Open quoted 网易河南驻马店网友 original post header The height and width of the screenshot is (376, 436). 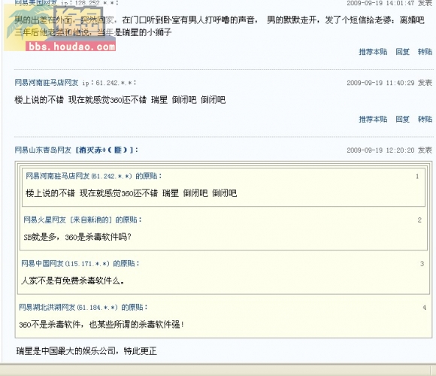(58, 176)
